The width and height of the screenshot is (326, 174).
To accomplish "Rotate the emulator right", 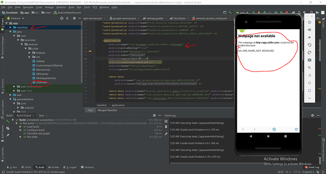I will pos(309,53).
